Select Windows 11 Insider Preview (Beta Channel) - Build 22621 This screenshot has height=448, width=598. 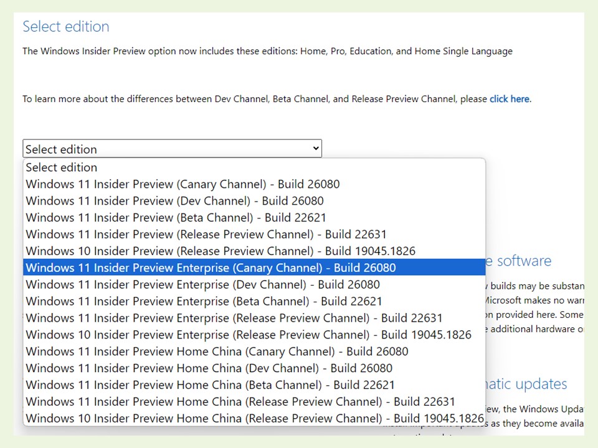pos(254,218)
